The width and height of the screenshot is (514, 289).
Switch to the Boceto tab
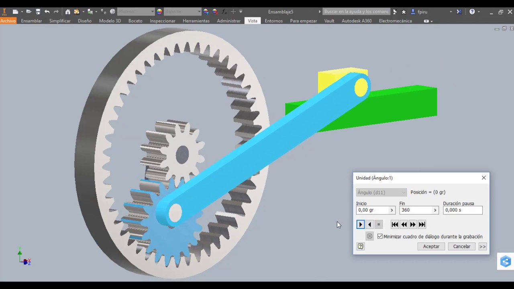click(135, 21)
